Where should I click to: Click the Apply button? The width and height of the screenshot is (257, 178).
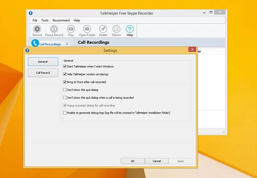pyautogui.click(x=181, y=161)
